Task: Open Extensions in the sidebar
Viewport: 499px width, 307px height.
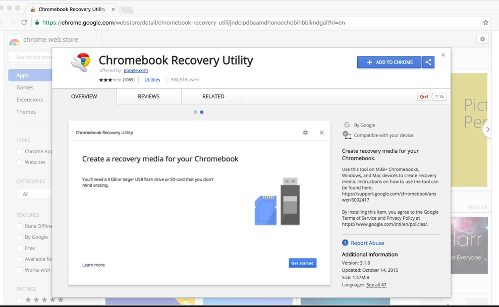Action: click(30, 99)
